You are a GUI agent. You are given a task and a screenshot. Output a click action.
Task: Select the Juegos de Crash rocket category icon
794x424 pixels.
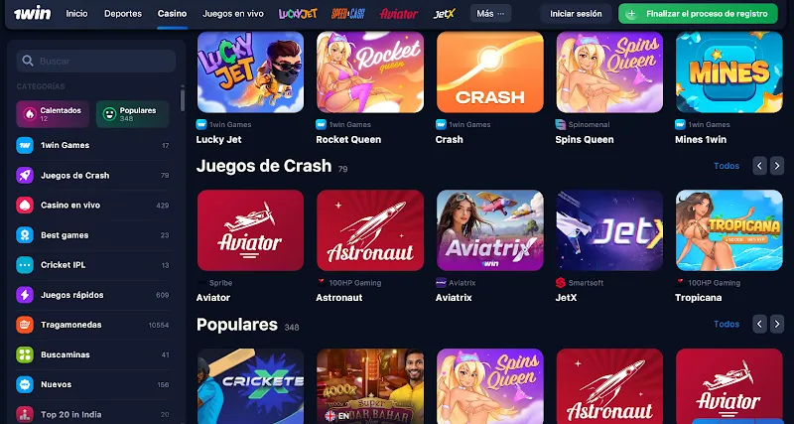point(25,176)
